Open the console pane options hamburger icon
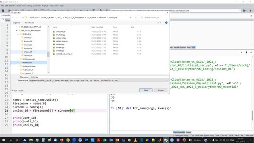 pos(251,52)
